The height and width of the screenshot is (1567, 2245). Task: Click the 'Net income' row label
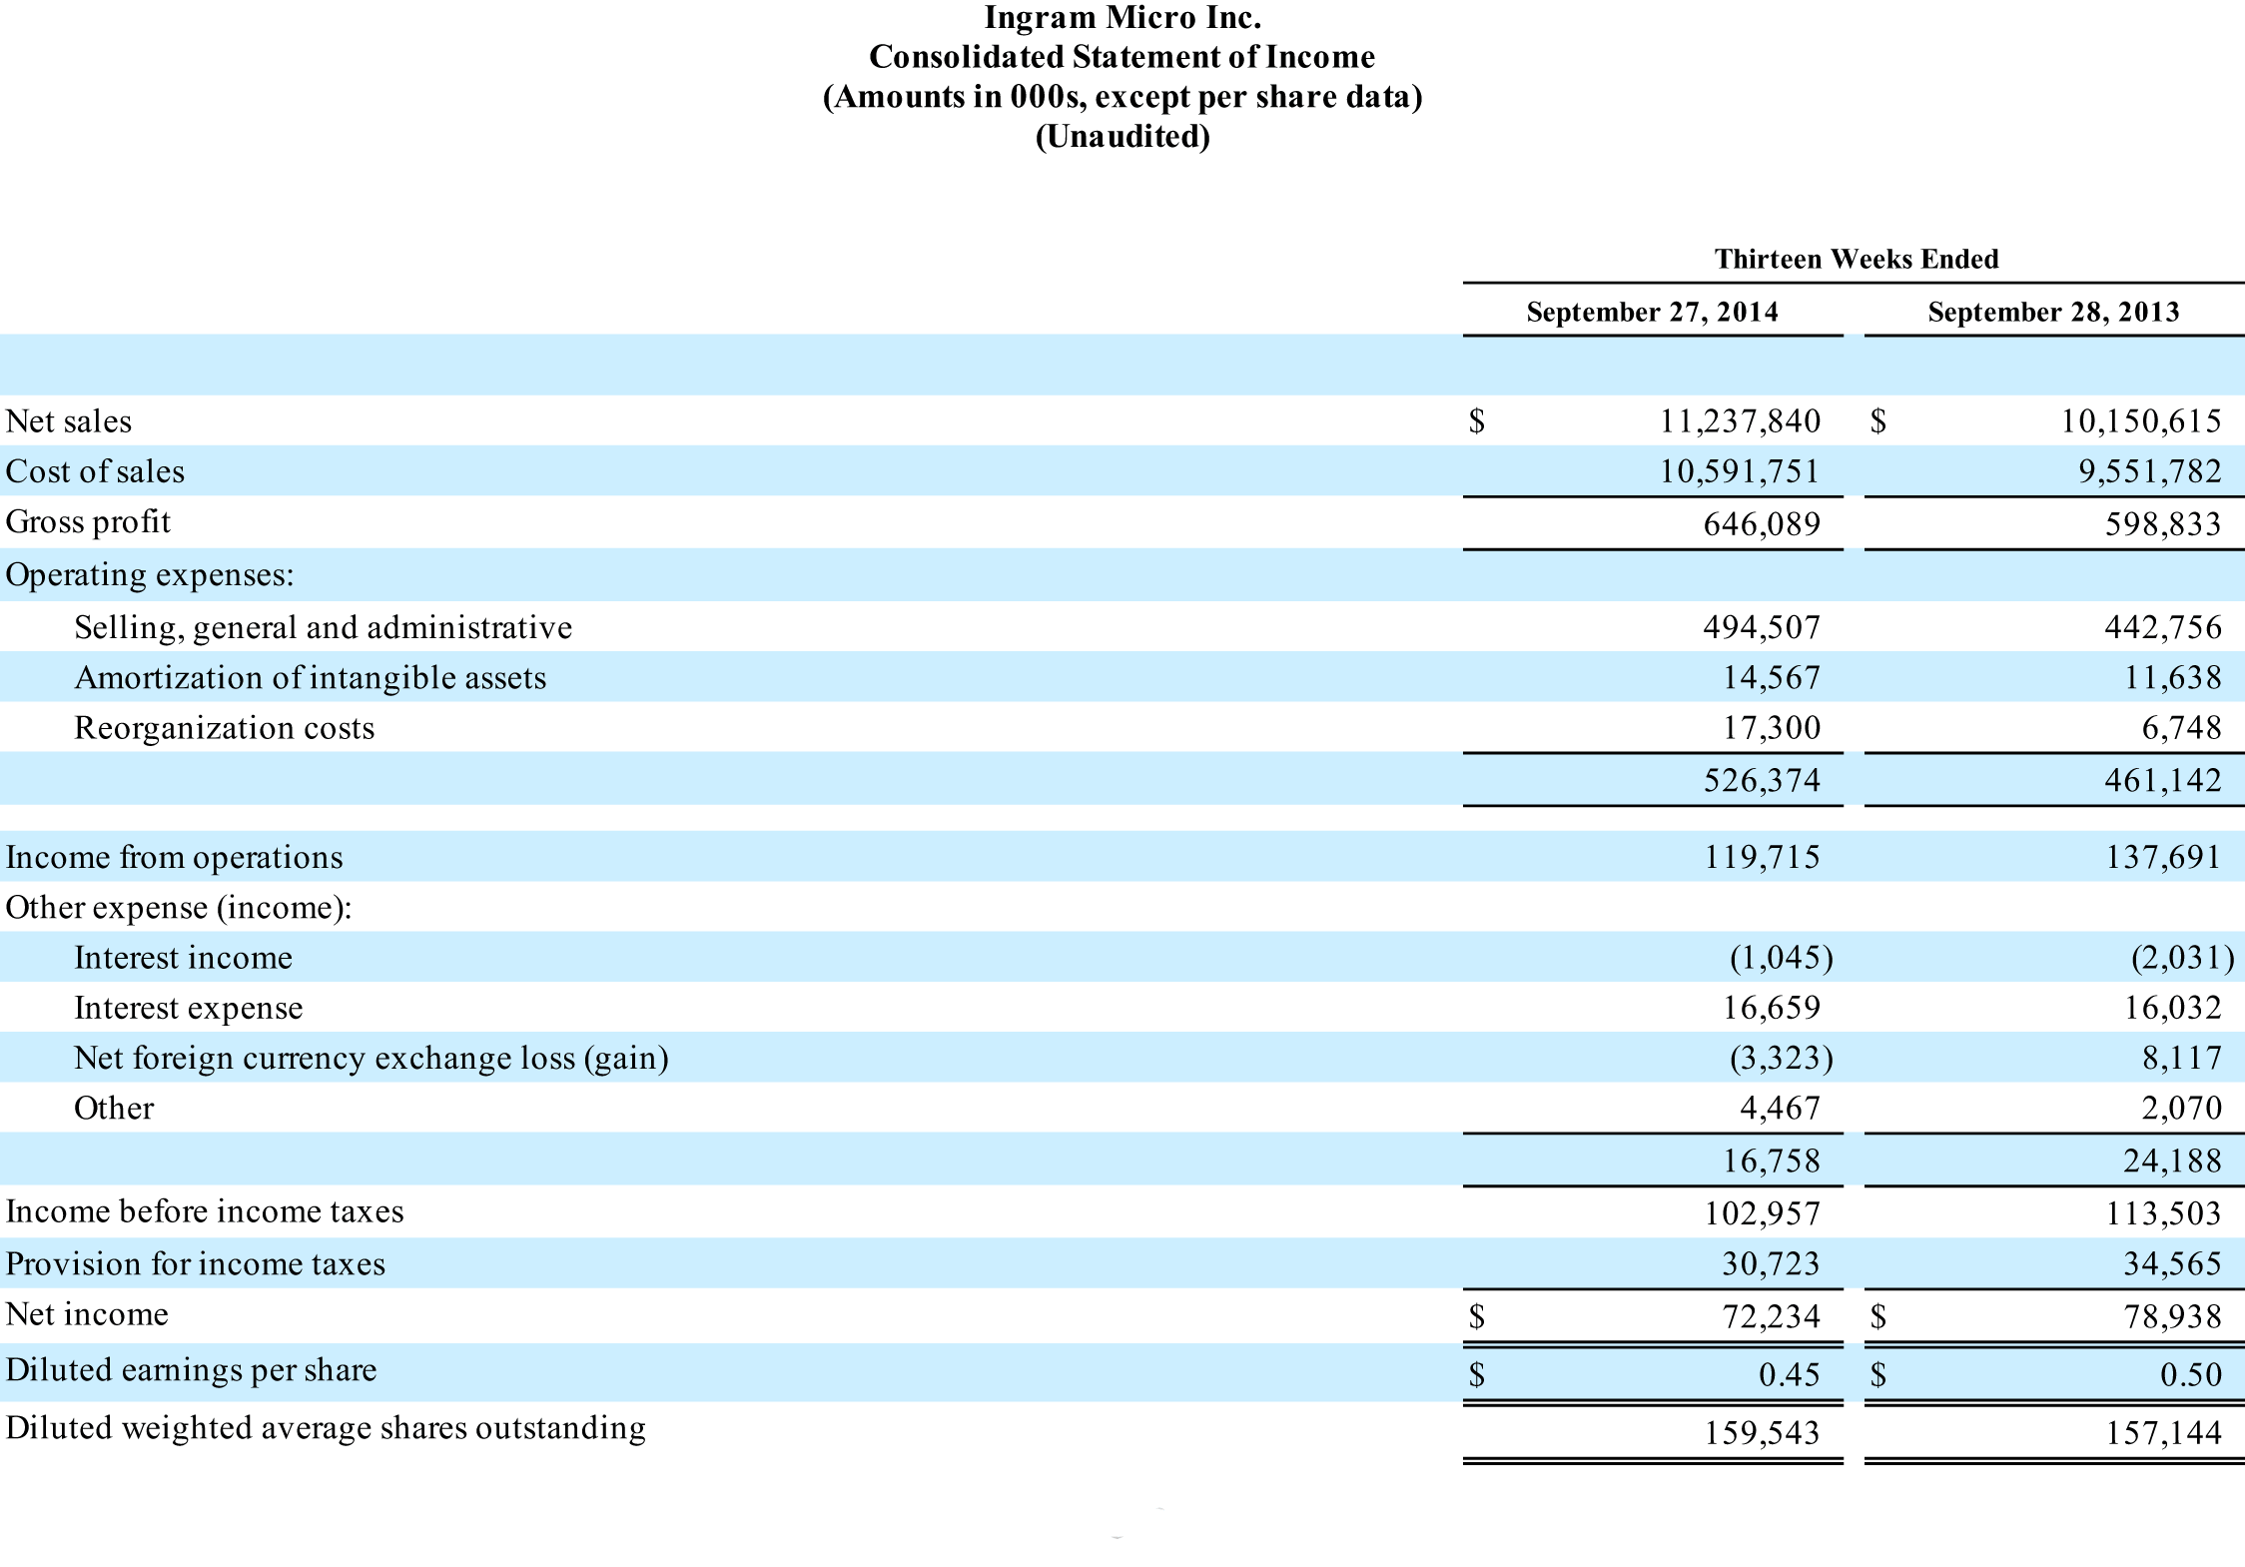87,1313
